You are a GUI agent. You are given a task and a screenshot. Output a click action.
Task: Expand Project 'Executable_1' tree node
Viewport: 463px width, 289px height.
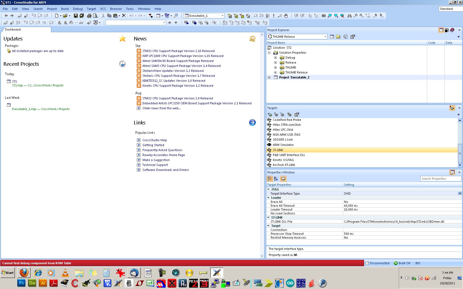(x=269, y=77)
